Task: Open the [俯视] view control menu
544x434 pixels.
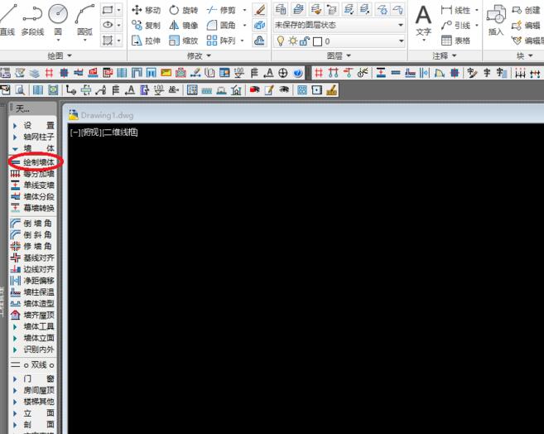Action: click(x=91, y=133)
